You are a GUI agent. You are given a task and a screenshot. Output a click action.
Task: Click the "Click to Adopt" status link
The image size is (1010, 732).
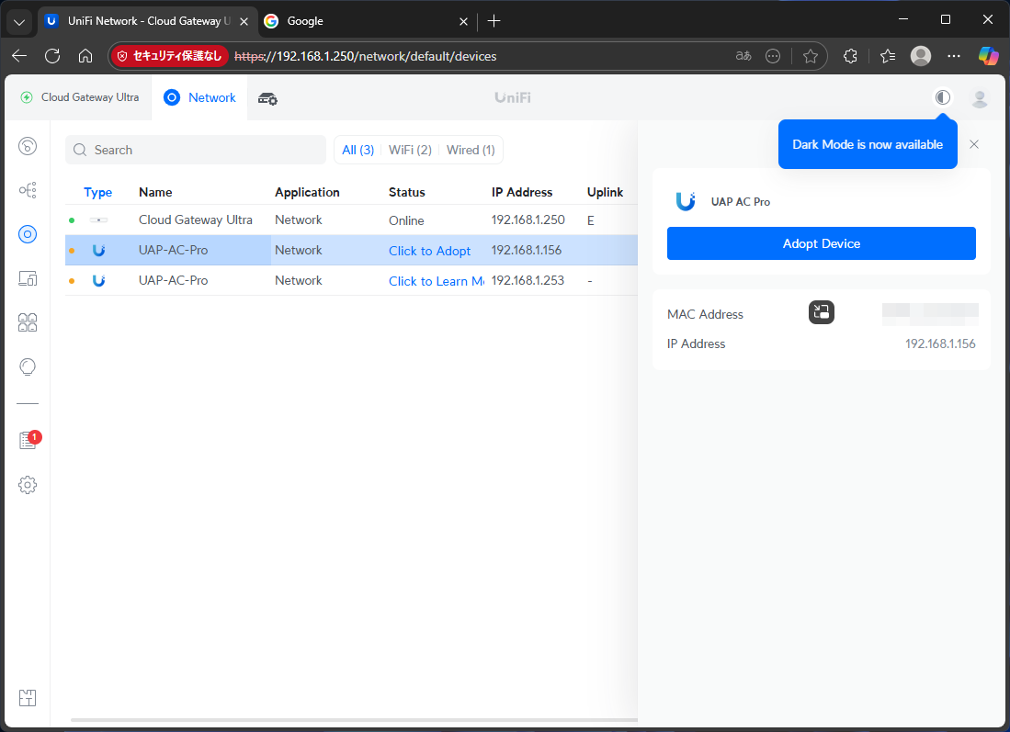tap(429, 251)
